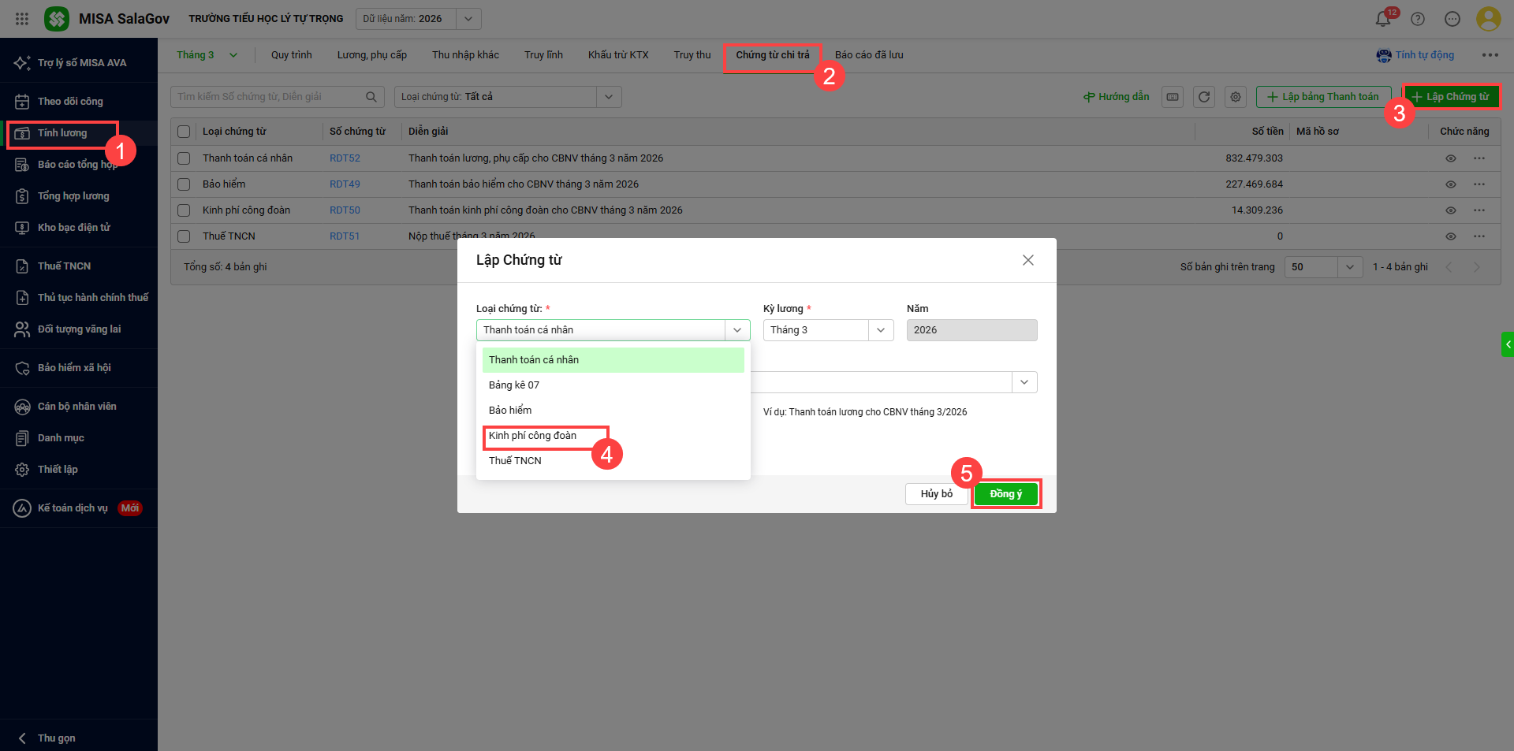Click the Đồng ý button

(x=1005, y=494)
